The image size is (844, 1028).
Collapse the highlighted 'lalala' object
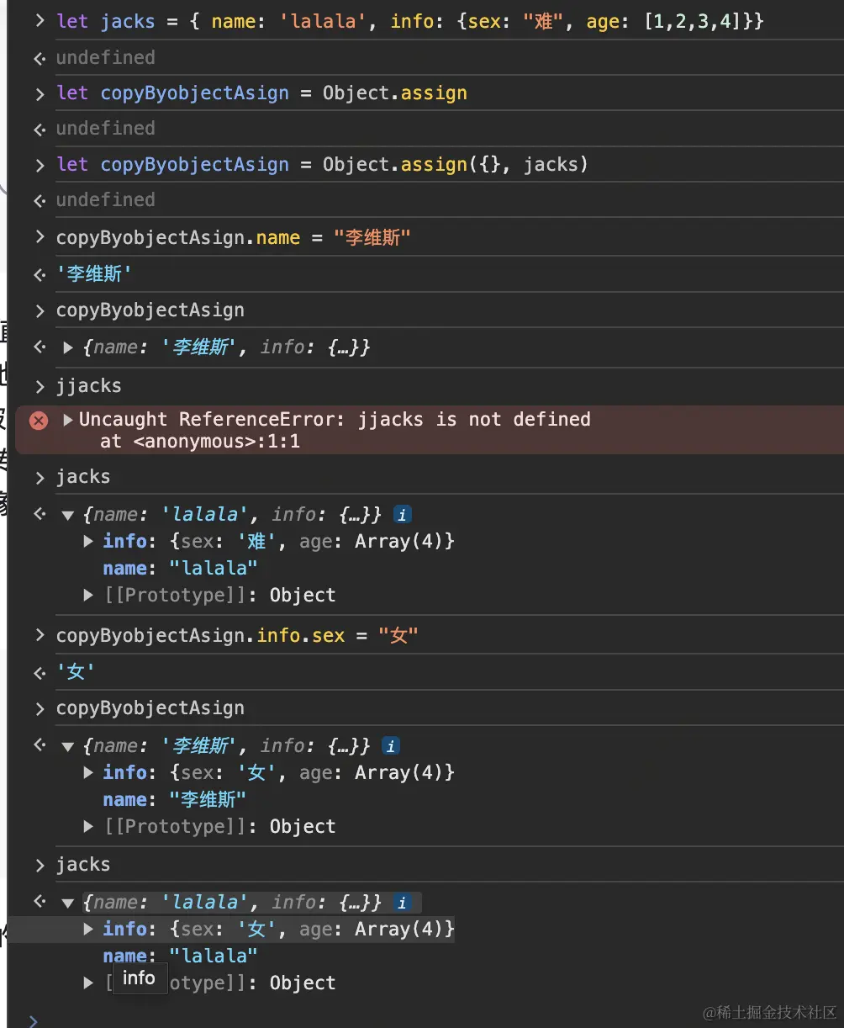[68, 903]
